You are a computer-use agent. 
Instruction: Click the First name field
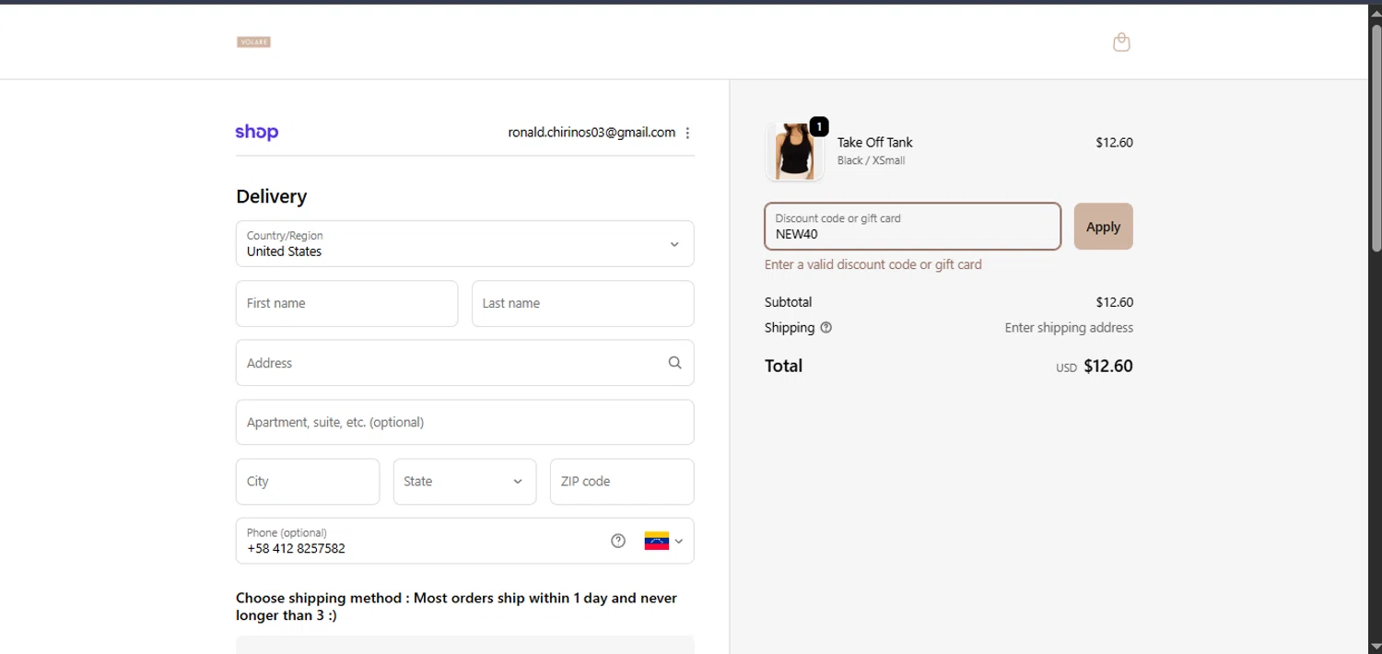click(x=346, y=303)
